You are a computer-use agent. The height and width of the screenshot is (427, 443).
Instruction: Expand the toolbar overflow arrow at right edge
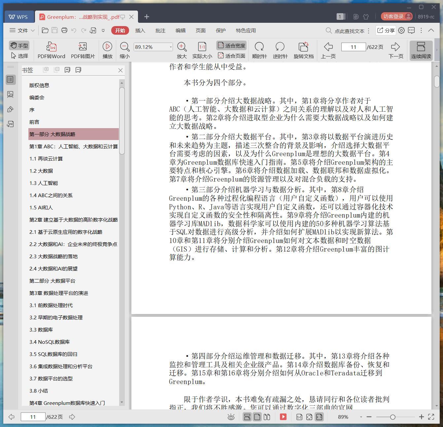437,50
